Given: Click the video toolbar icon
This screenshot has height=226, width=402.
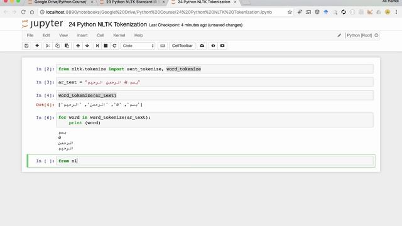Looking at the screenshot, I should tap(222, 46).
